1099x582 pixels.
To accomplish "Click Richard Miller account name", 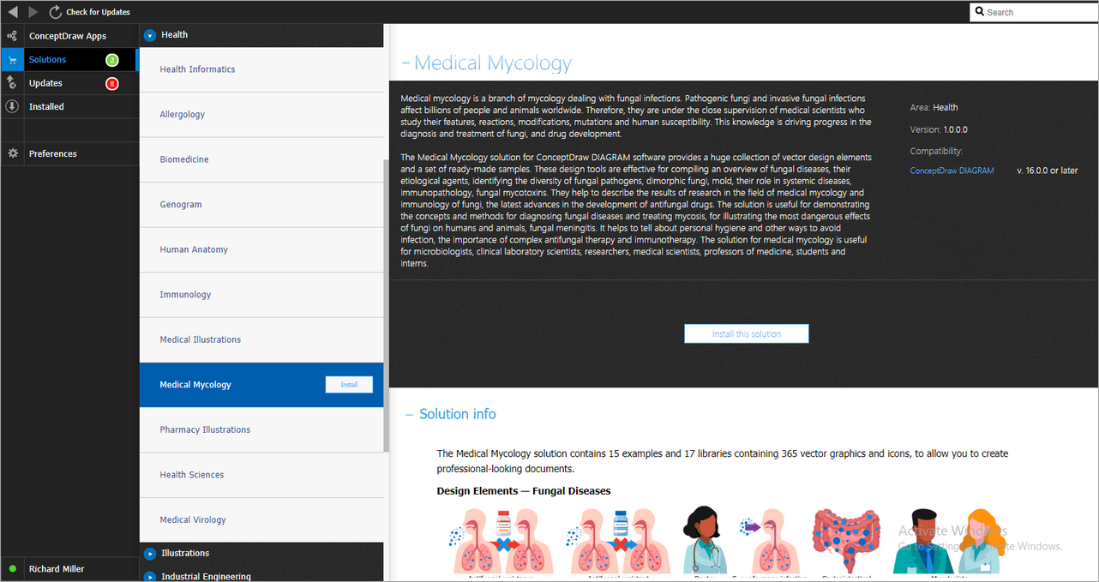I will coord(57,569).
